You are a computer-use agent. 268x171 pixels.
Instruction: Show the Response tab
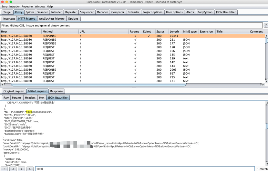click(57, 91)
